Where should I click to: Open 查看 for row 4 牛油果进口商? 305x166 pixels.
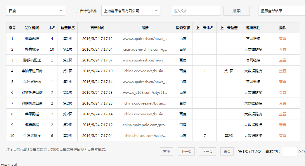coord(282,71)
